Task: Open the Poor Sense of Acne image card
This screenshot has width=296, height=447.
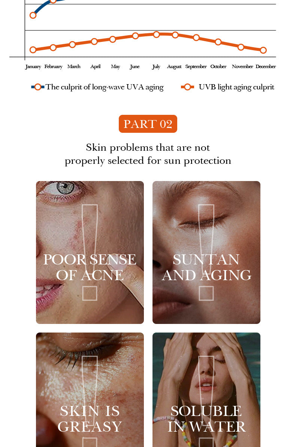Action: point(90,252)
